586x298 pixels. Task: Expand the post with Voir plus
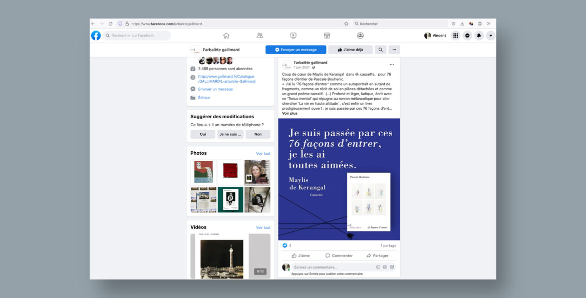(289, 113)
